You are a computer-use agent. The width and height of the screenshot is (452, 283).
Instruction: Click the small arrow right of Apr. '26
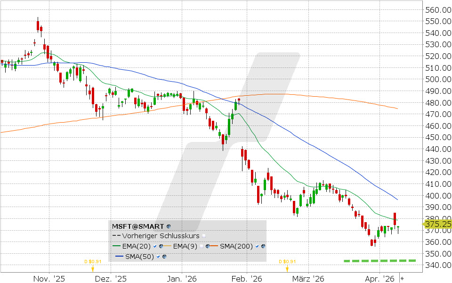(402, 278)
